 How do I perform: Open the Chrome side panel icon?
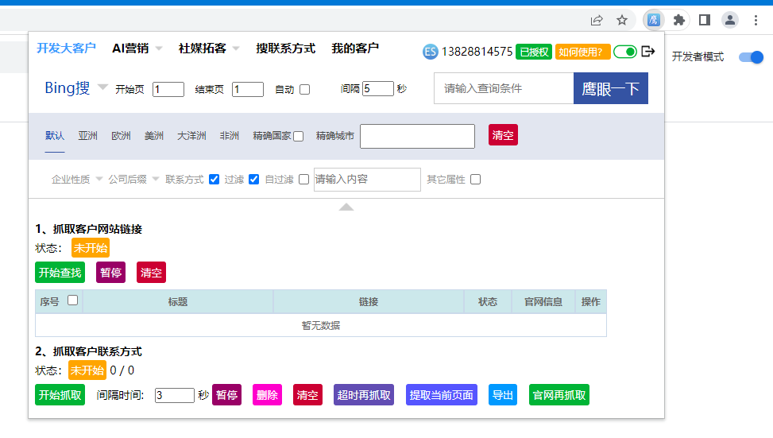[704, 20]
